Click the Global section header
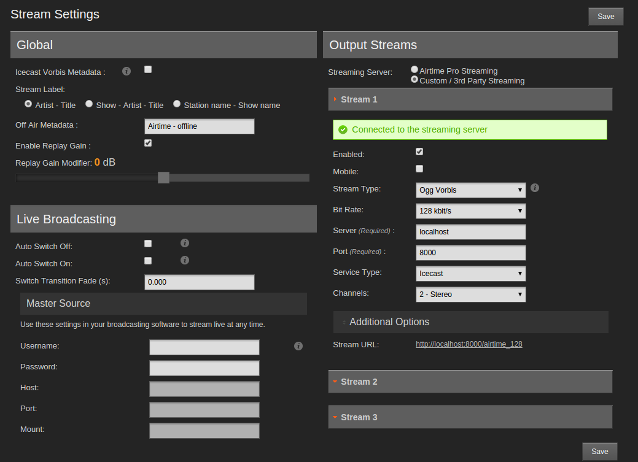This screenshot has height=462, width=638. [x=163, y=45]
